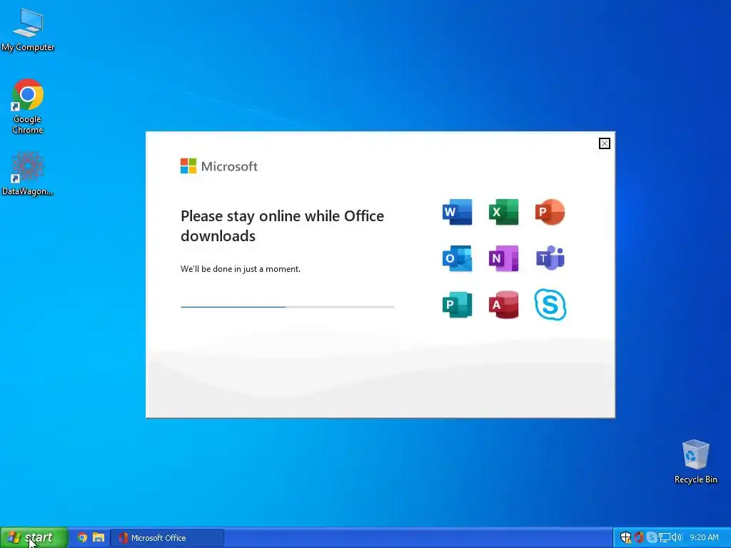Click the Access icon in the installer
Image resolution: width=731 pixels, height=548 pixels.
point(503,305)
